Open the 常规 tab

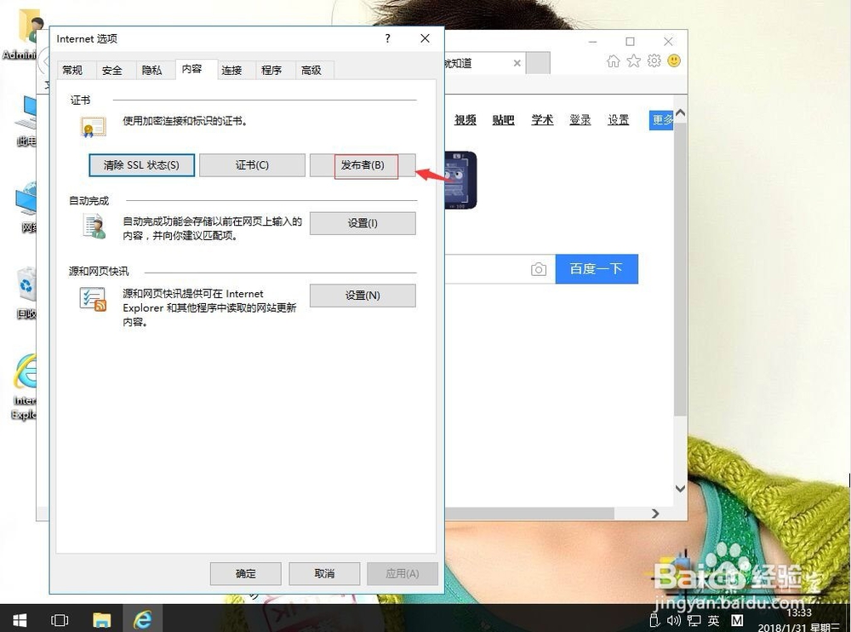click(x=72, y=70)
